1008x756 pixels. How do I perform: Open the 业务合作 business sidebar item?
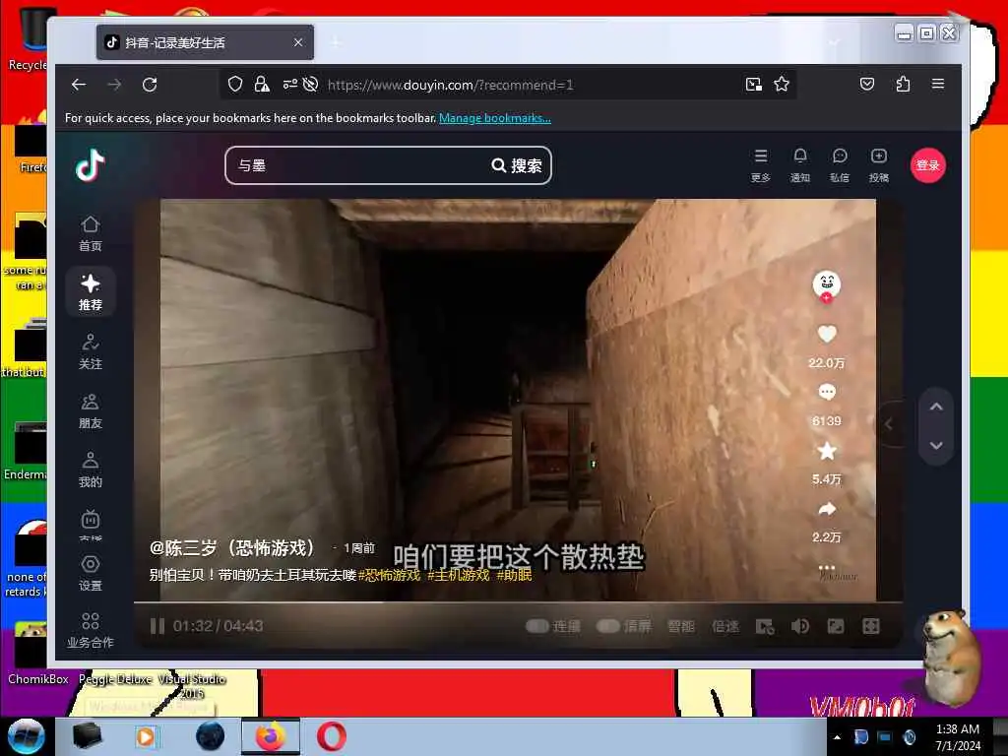(x=90, y=630)
